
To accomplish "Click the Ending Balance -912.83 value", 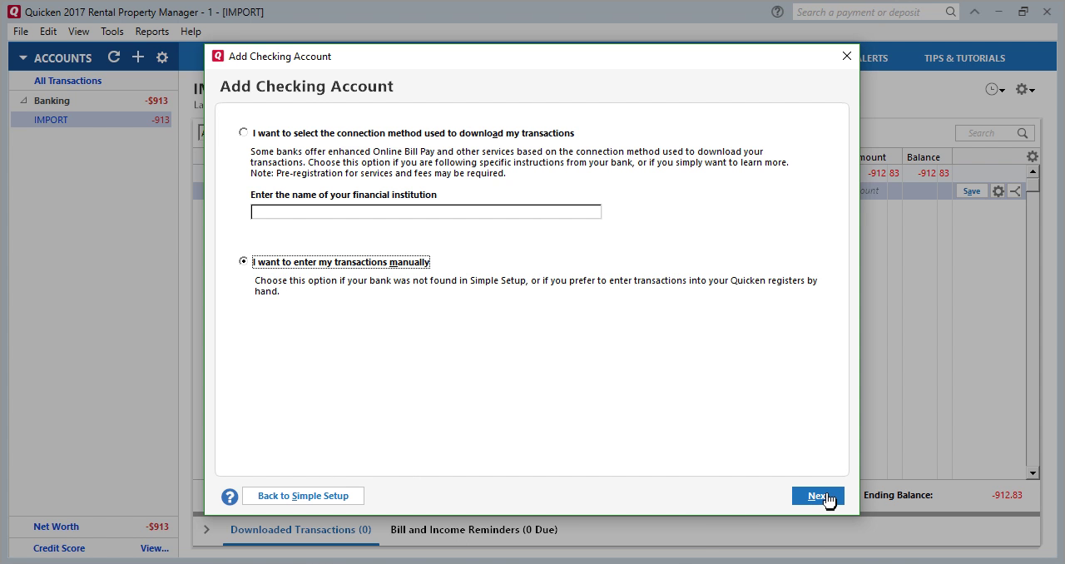I will pyautogui.click(x=1007, y=495).
